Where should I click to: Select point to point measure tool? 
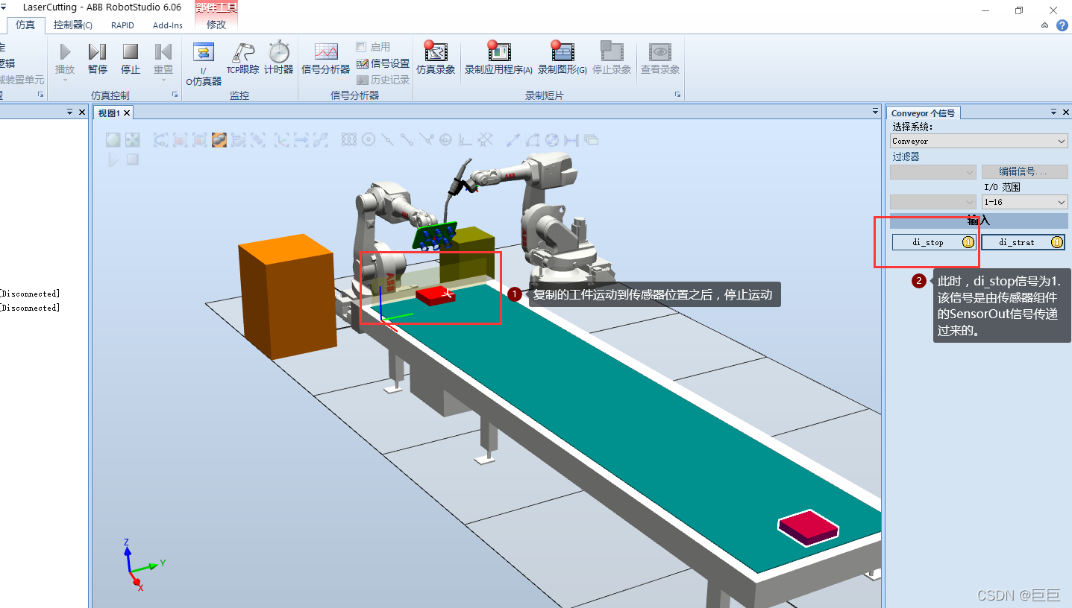click(514, 139)
